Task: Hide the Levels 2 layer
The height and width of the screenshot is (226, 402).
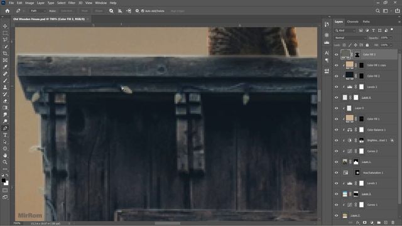Action: pyautogui.click(x=336, y=87)
